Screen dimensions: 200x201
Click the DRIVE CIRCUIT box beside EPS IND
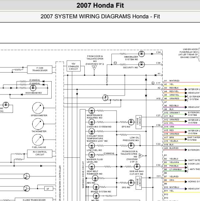pos(139,122)
